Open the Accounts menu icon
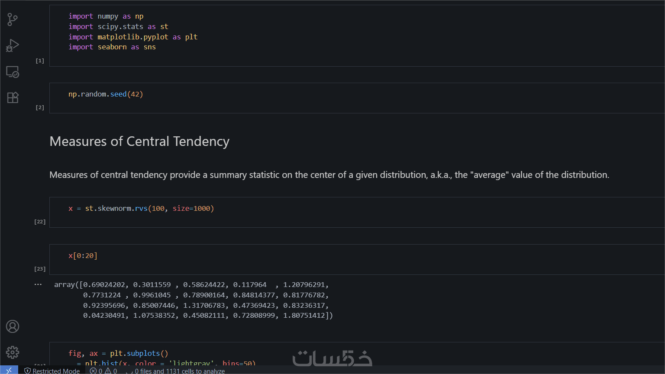The height and width of the screenshot is (374, 665). coord(13,326)
